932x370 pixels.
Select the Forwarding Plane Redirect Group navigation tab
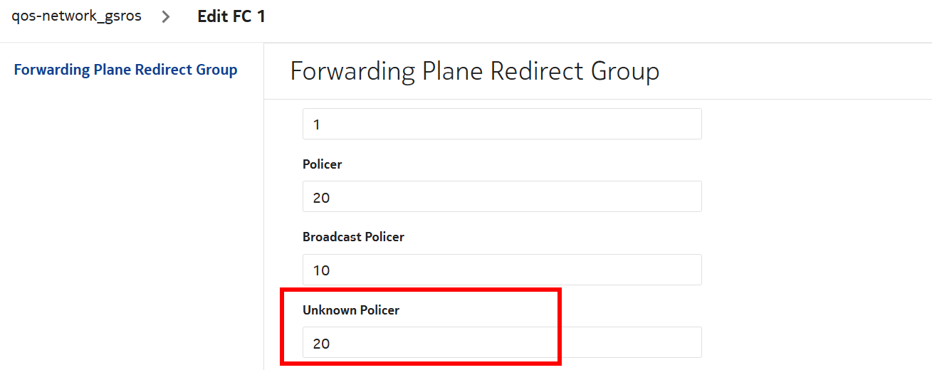point(125,70)
